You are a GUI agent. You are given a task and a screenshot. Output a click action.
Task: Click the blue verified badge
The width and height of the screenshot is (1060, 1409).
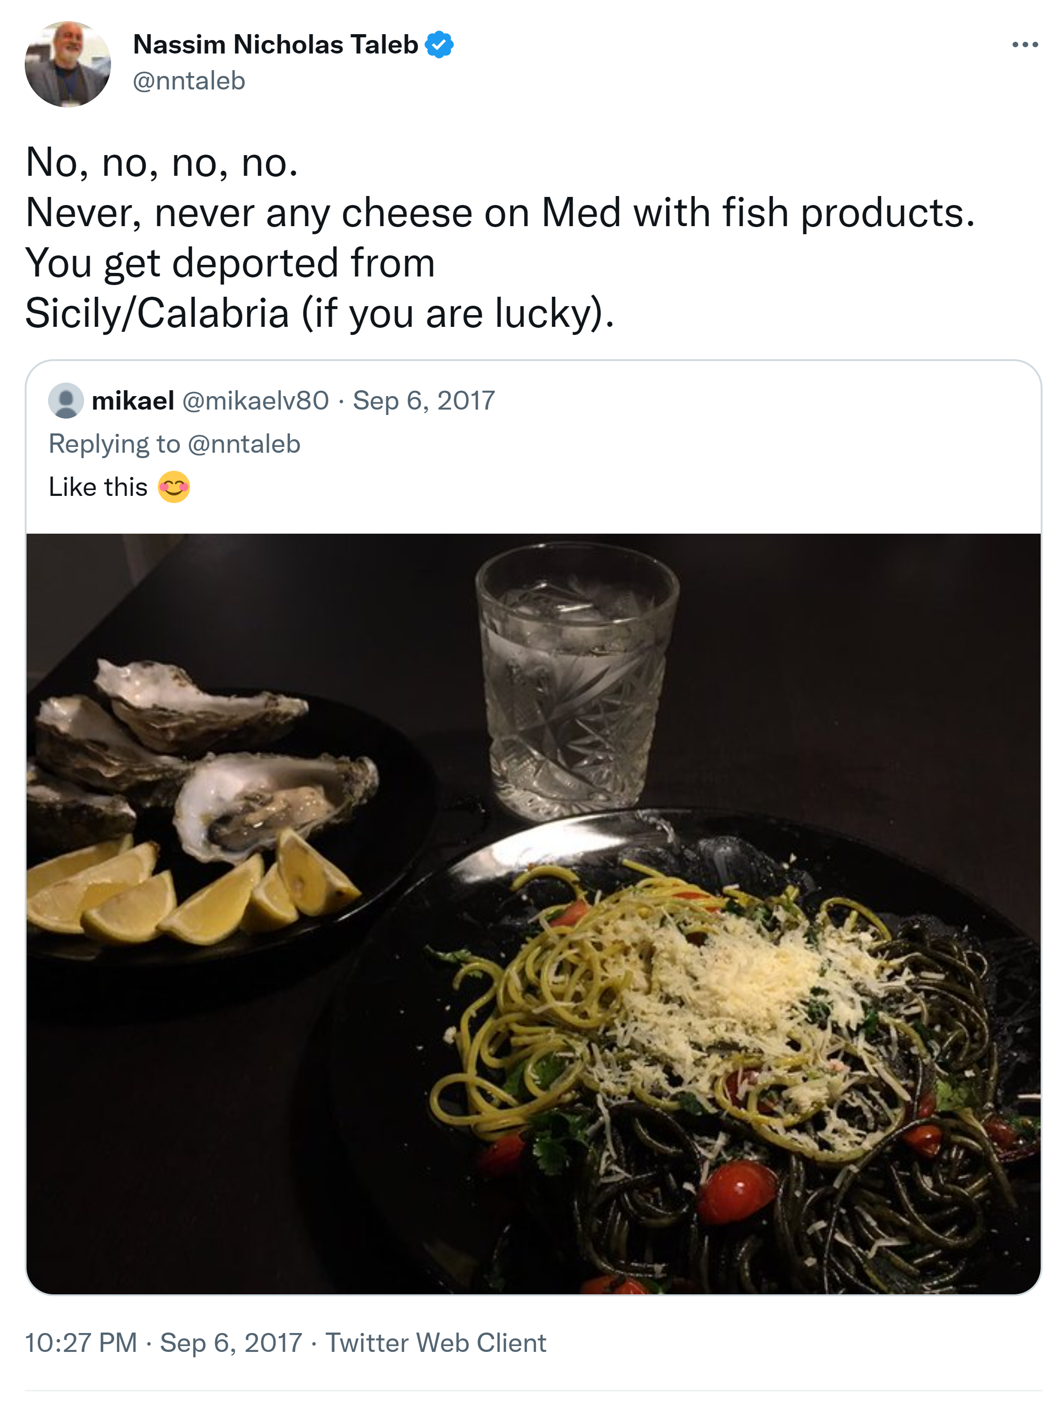(439, 45)
